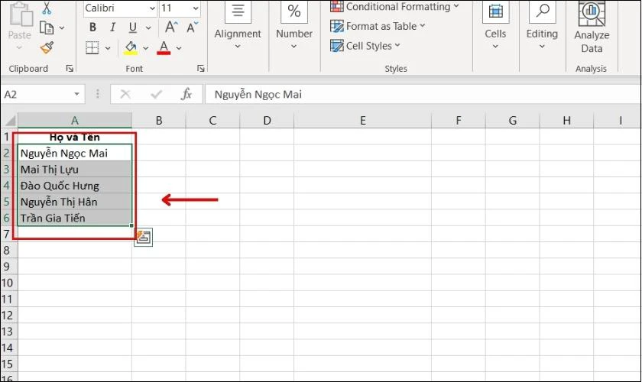642x382 pixels.
Task: Open Fill Color palette arrow
Action: 145,48
